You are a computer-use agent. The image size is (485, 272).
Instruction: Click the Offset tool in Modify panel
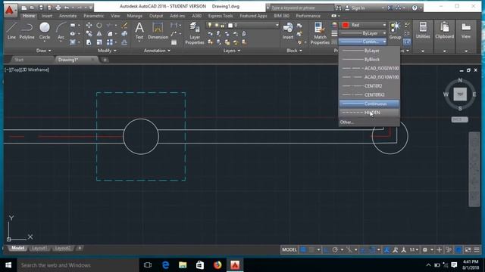(x=124, y=42)
